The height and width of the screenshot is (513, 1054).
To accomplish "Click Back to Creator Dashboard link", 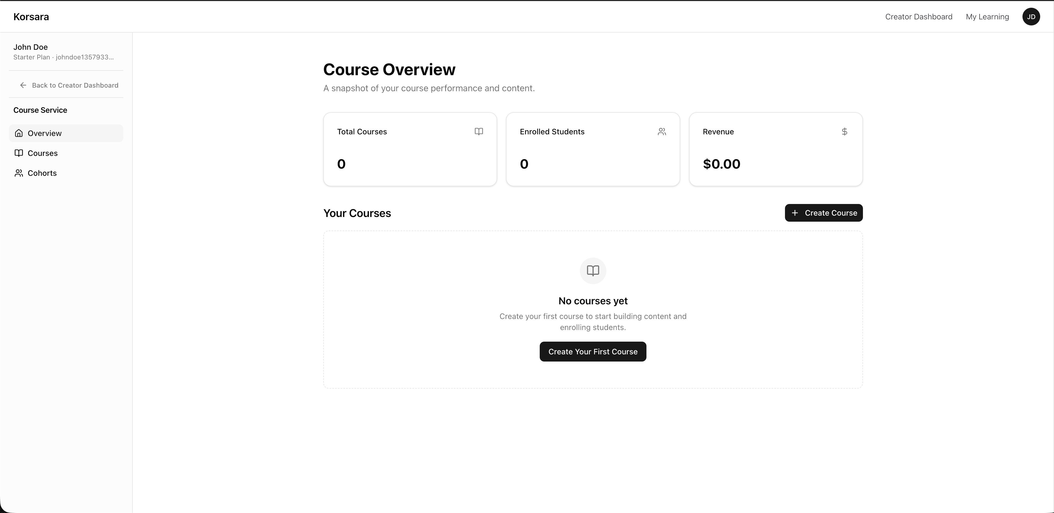I will pos(75,85).
